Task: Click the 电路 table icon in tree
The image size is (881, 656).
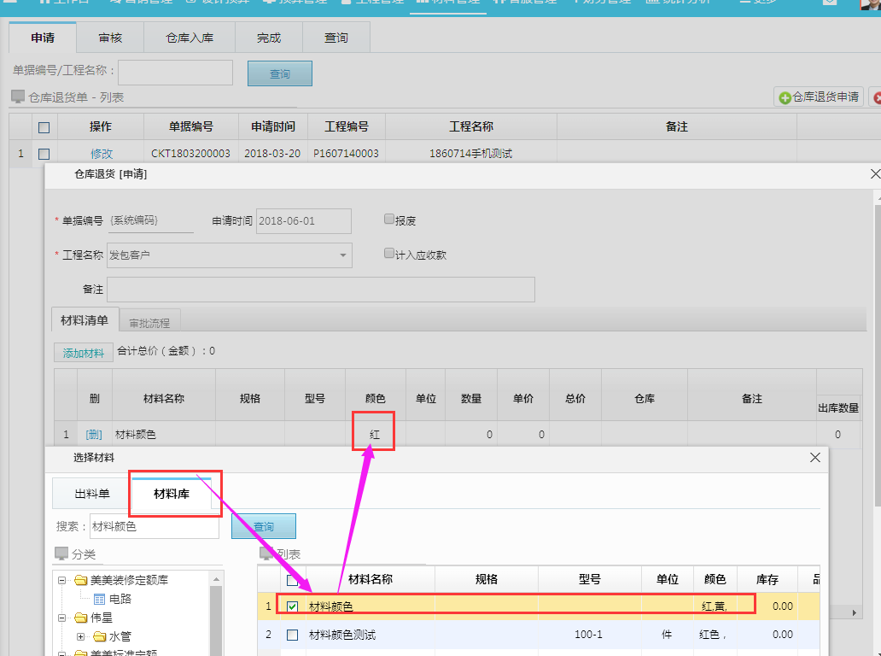Action: [99, 599]
